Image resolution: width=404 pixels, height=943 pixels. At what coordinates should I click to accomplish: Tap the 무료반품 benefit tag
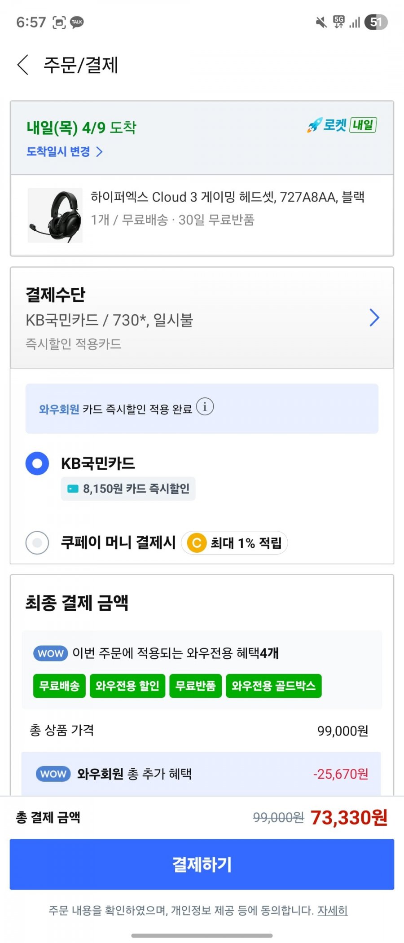pos(195,686)
